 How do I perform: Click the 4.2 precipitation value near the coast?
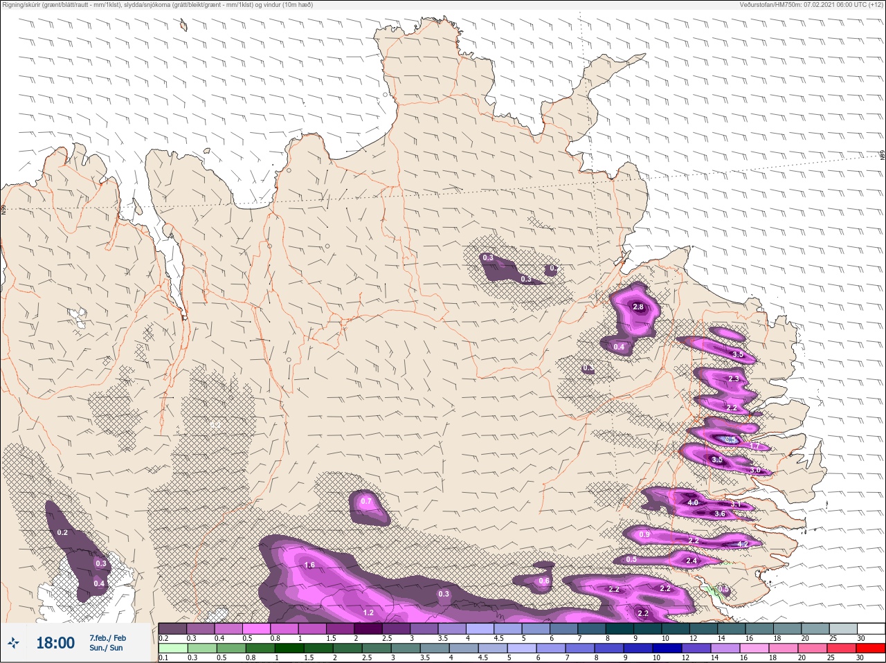(x=743, y=544)
